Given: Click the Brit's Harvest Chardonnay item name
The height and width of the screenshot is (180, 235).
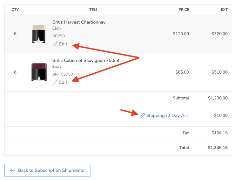Looking at the screenshot, I should (x=79, y=22).
